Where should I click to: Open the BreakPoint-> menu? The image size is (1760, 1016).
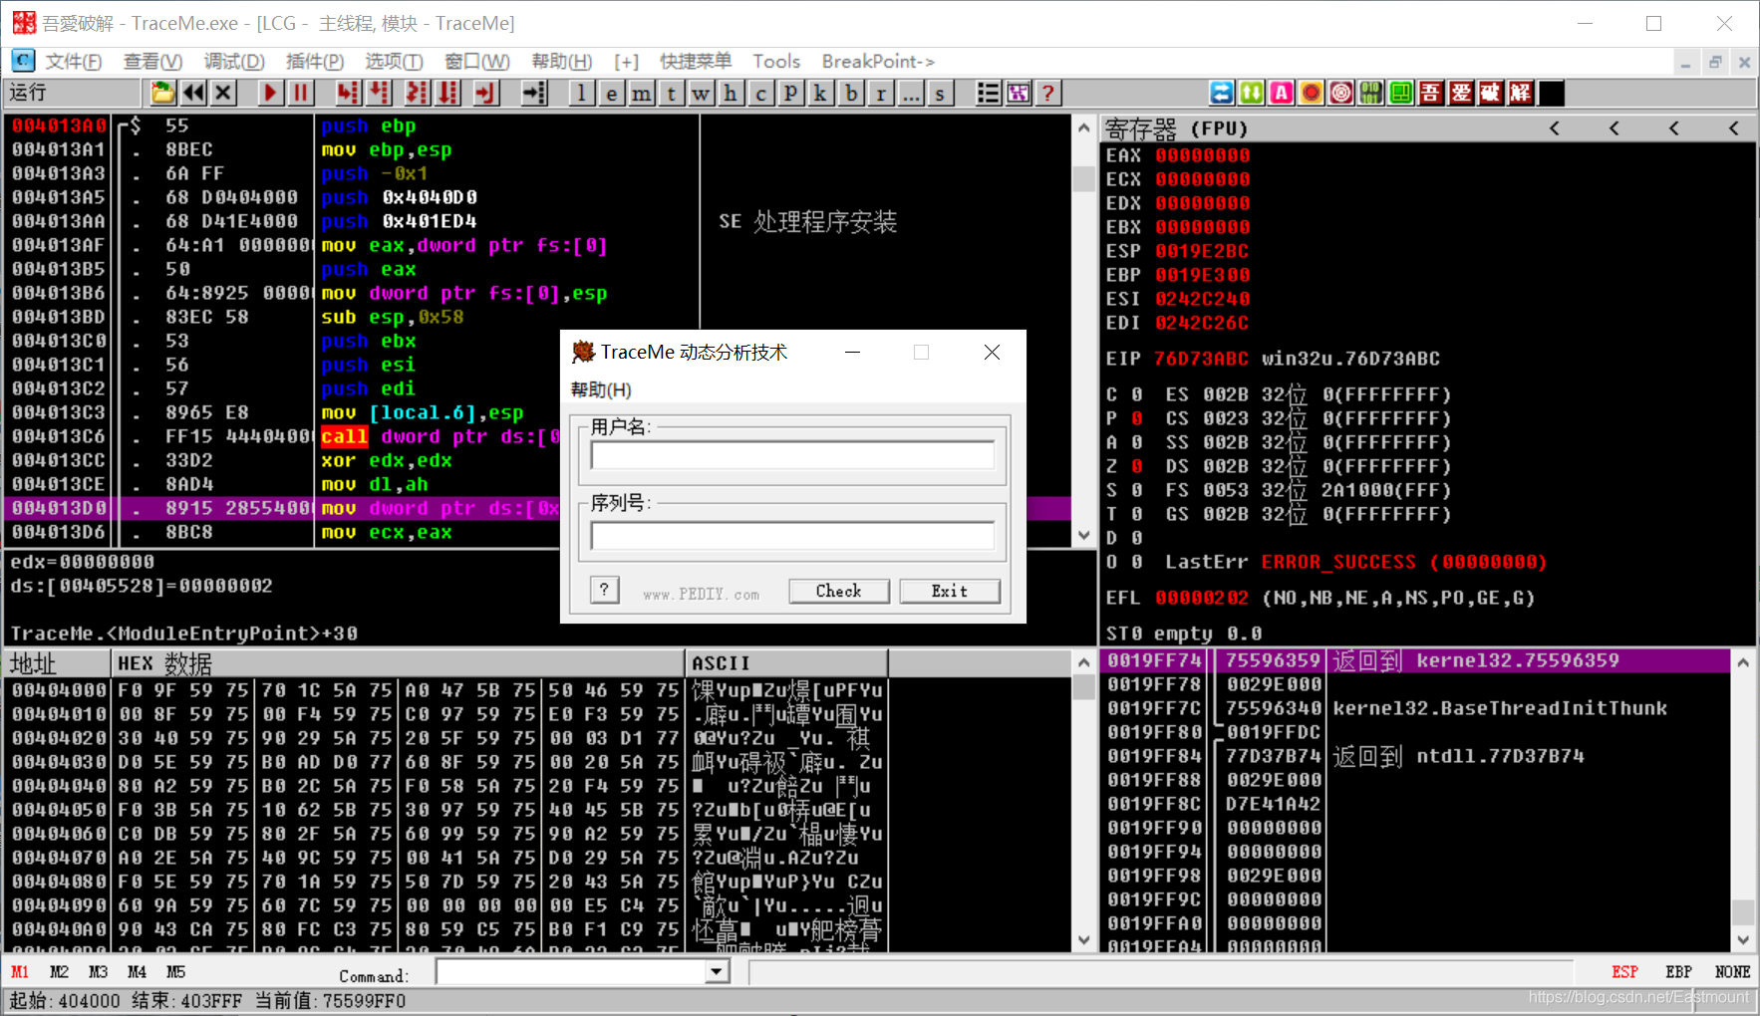878,62
